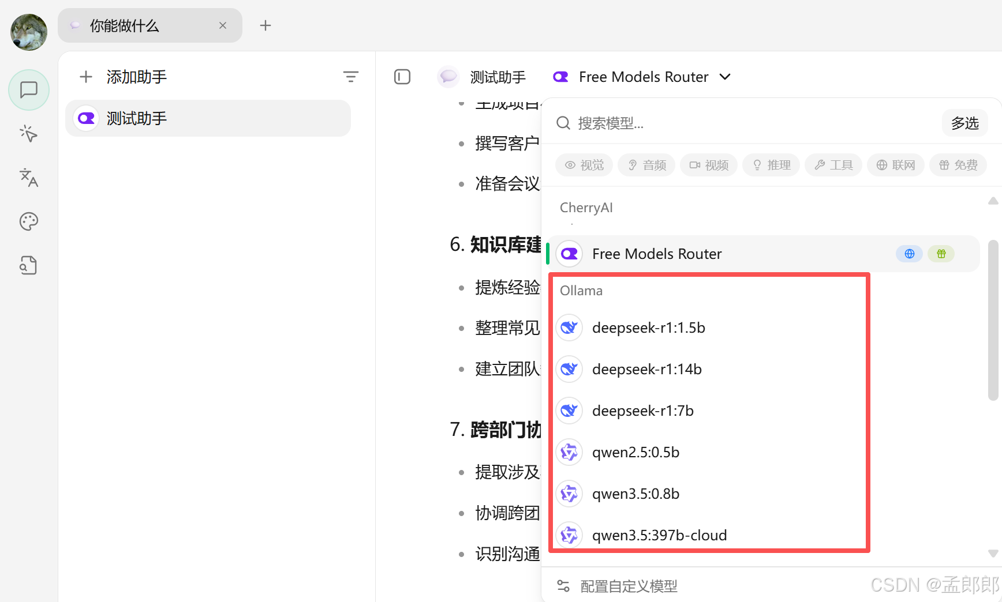The width and height of the screenshot is (1002, 602).
Task: Expand the Free Models Router dropdown chevron
Action: [x=726, y=77]
